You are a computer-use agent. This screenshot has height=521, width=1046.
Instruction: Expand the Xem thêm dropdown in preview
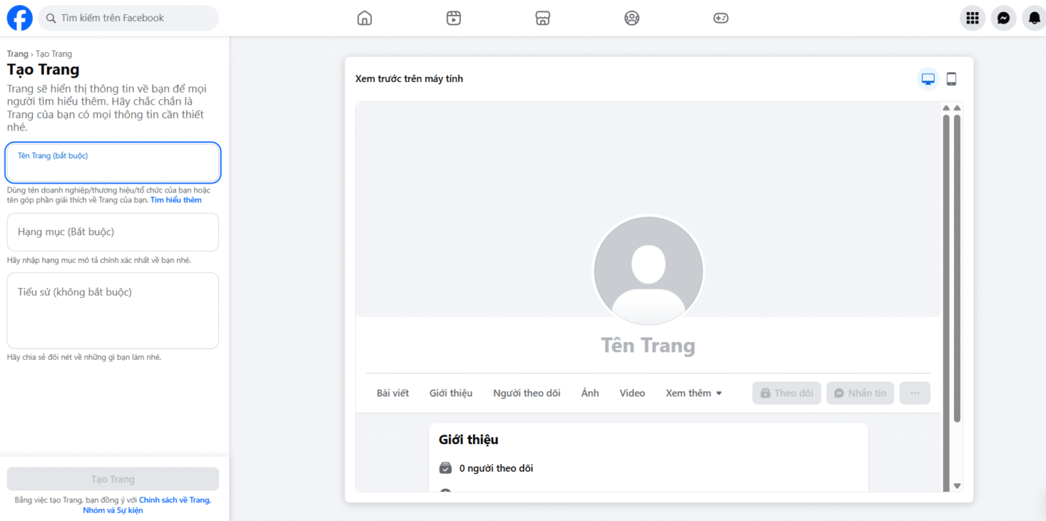[693, 393]
